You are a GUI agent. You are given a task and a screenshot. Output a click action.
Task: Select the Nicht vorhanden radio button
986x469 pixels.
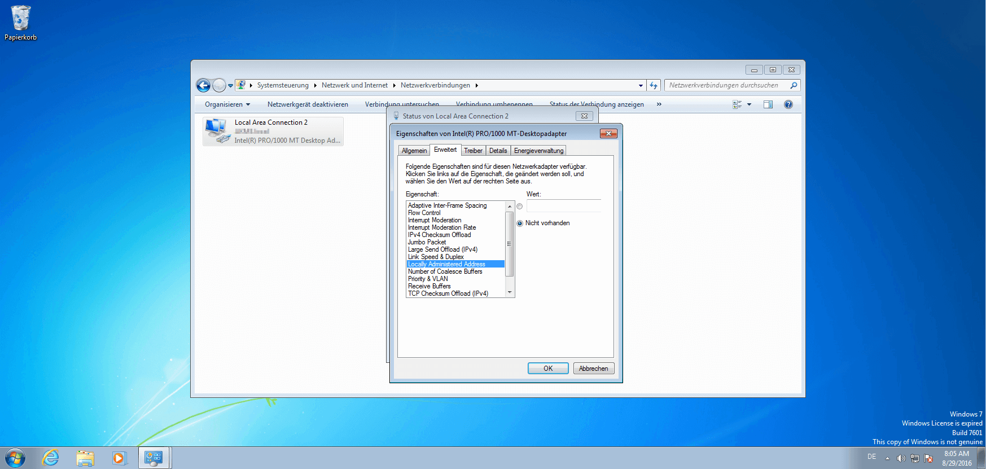[520, 223]
